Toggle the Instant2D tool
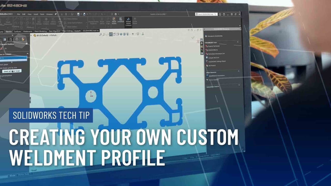Screen dimensions: 331x186 121,20
